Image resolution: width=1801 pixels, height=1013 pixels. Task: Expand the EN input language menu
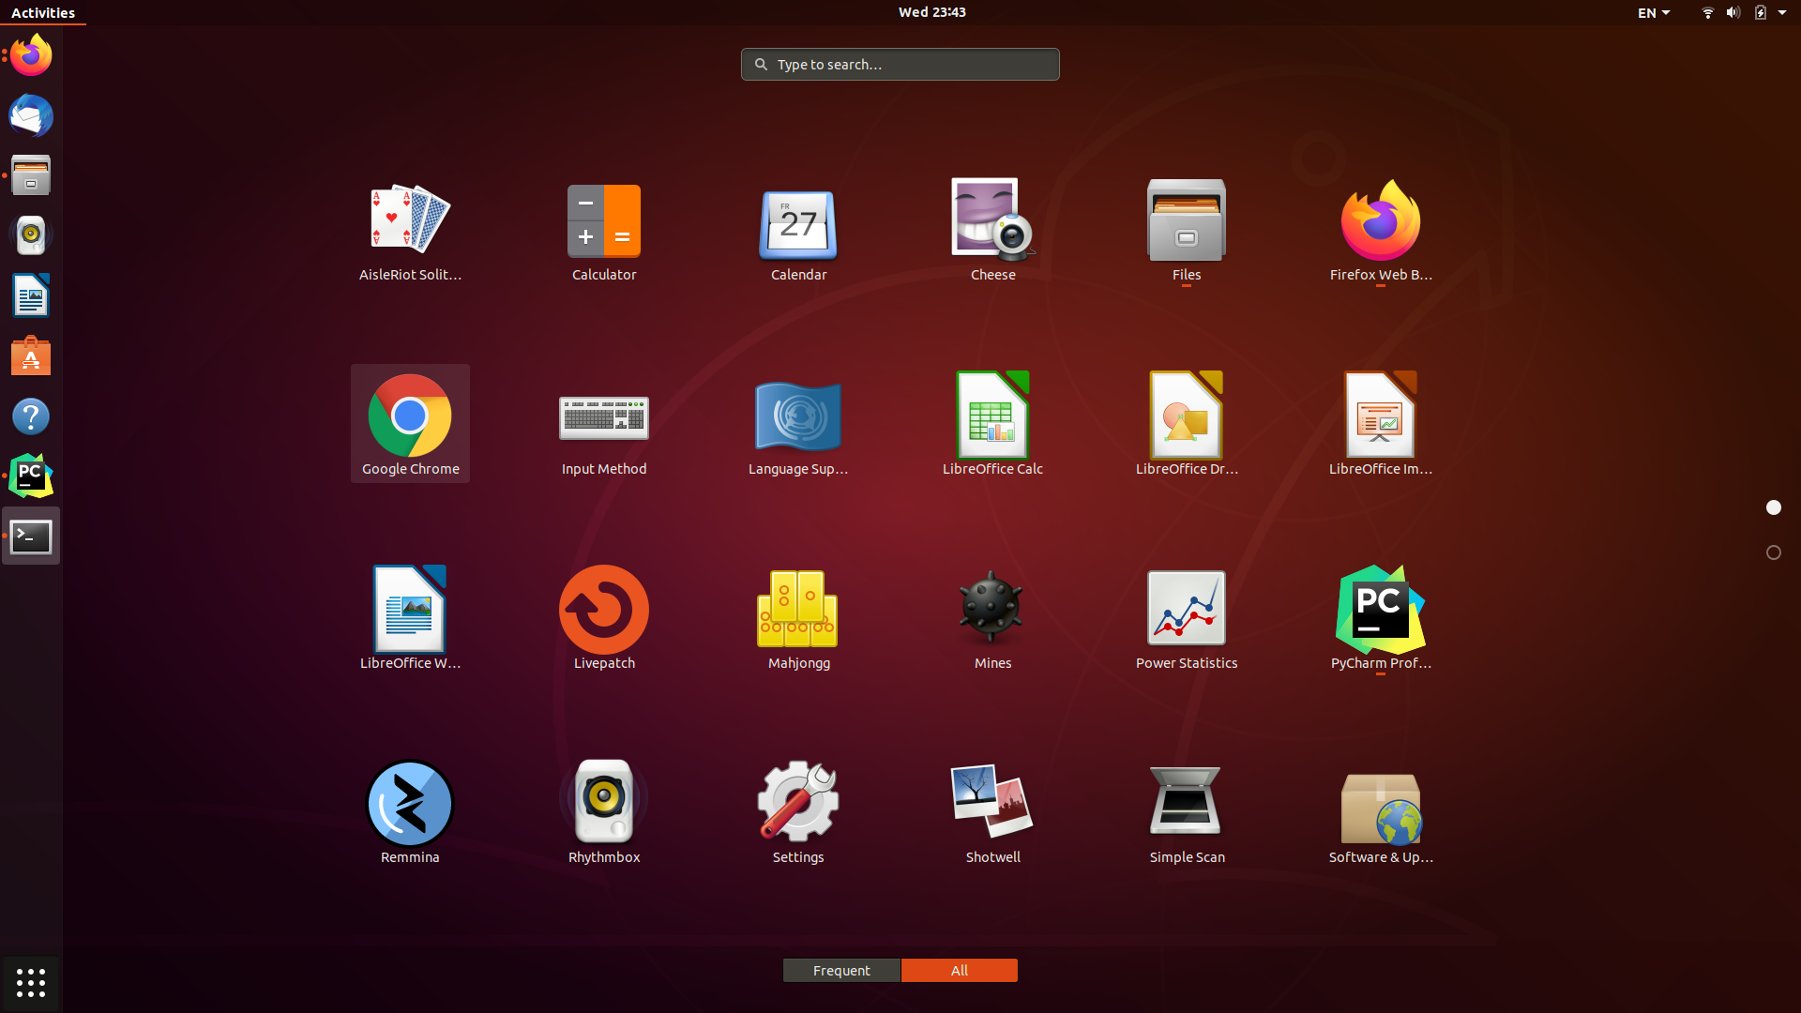click(x=1653, y=13)
